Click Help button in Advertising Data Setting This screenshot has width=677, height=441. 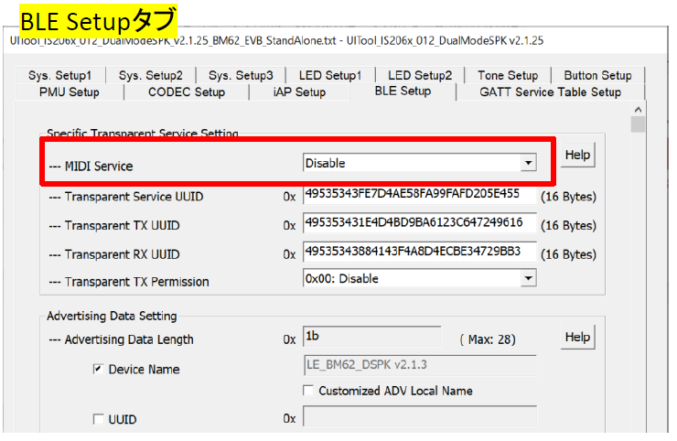click(x=577, y=338)
